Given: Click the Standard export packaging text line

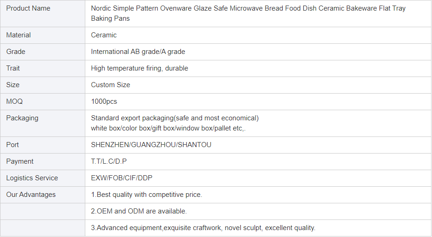Looking at the screenshot, I should coord(175,118).
